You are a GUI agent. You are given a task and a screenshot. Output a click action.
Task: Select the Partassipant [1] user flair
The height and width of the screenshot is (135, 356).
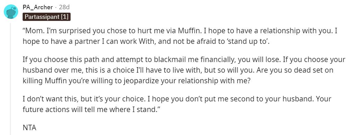[47, 17]
